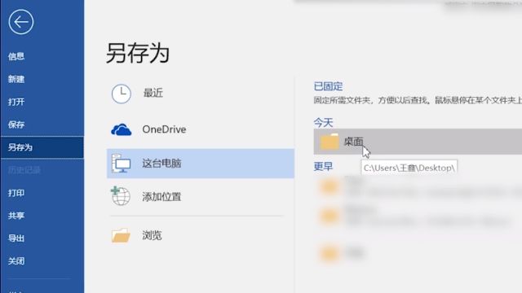Click the back arrow circle icon
Viewport: 522px width, 293px height.
click(x=21, y=22)
